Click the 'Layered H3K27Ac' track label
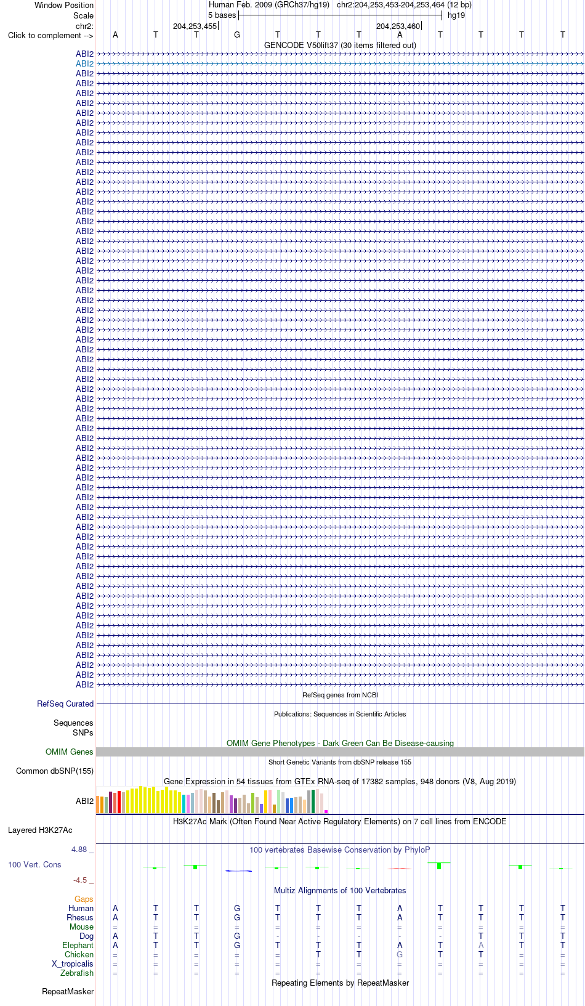Image resolution: width=585 pixels, height=1006 pixels. pos(40,830)
